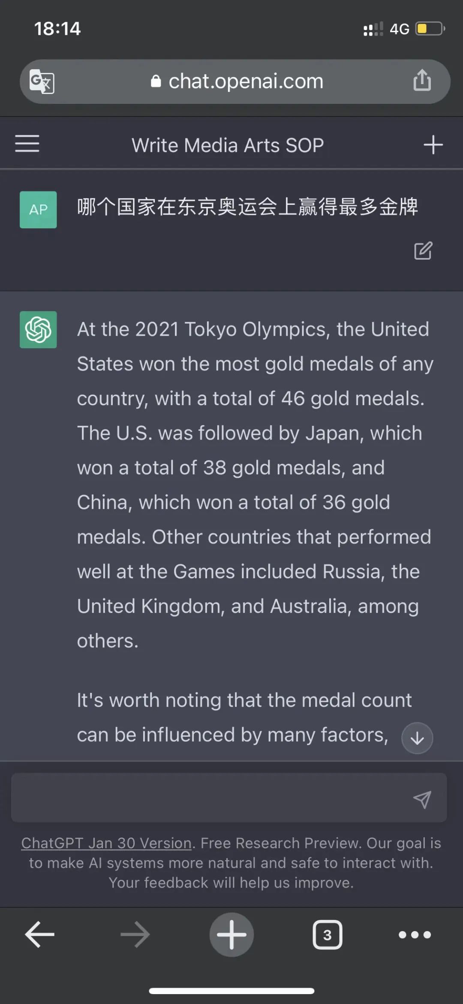The width and height of the screenshot is (463, 1004).
Task: Open browser three-dots more menu
Action: 415,934
